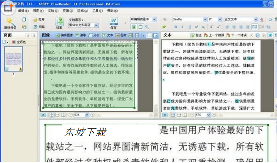
Task: Apply subscript formatting
Action: pyautogui.click(x=203, y=27)
